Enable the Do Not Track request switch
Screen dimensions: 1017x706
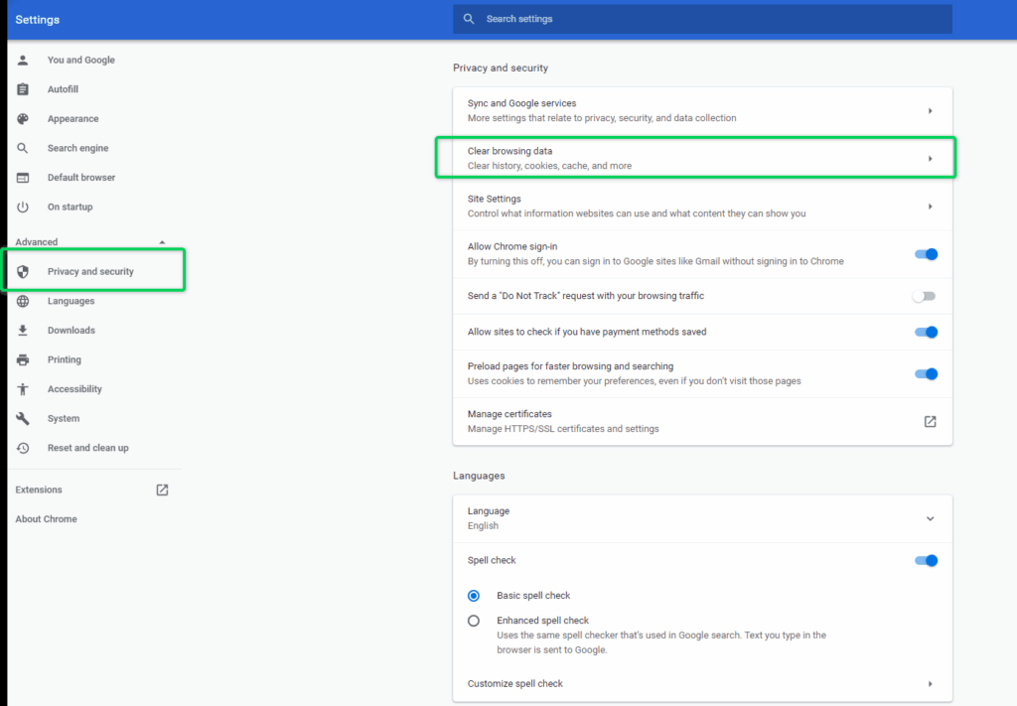click(x=924, y=296)
